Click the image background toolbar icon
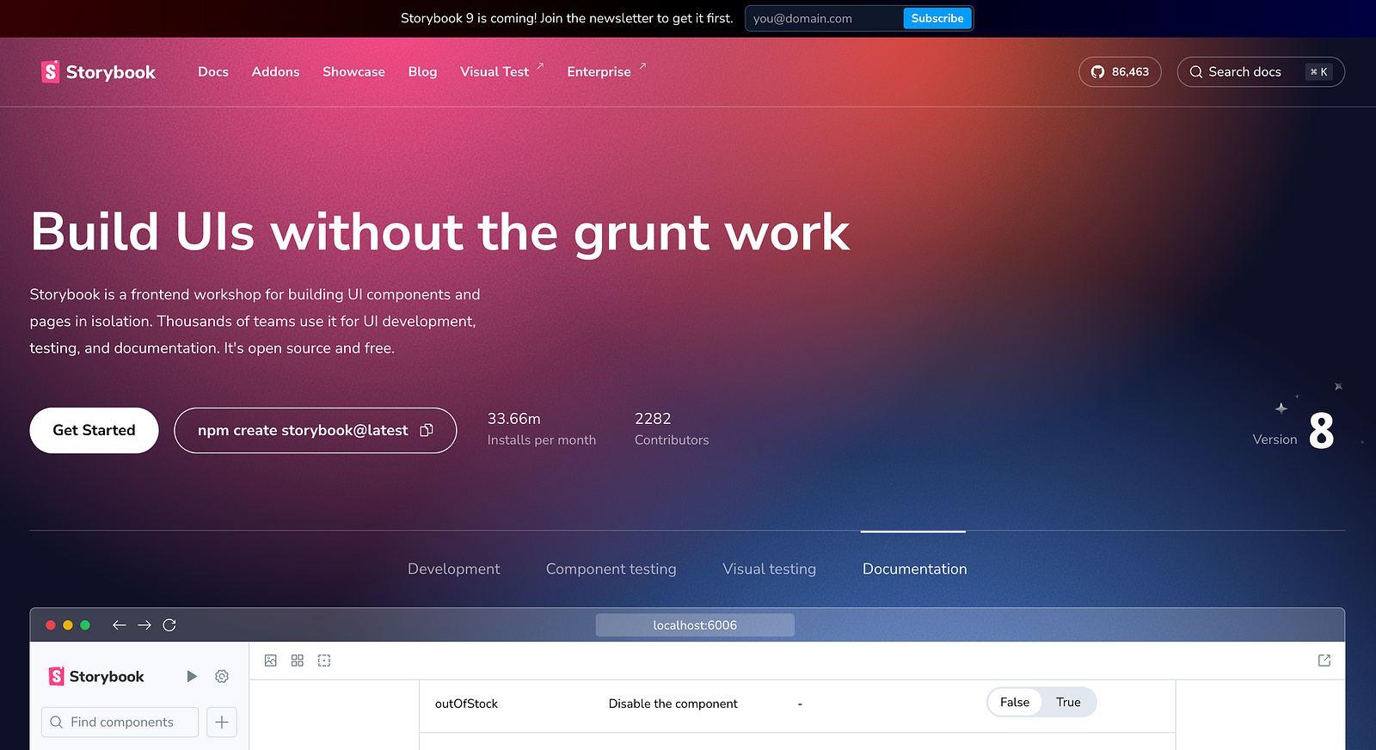Screen dimensions: 1376x750 pos(271,661)
